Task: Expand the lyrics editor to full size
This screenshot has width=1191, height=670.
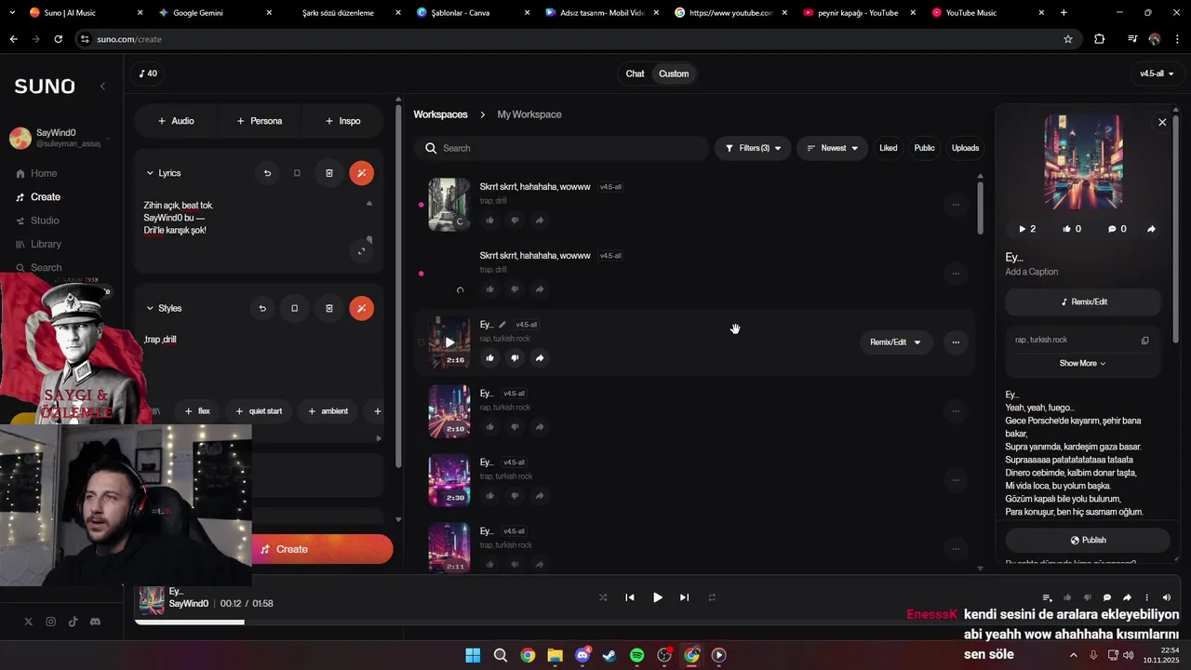Action: (x=362, y=251)
